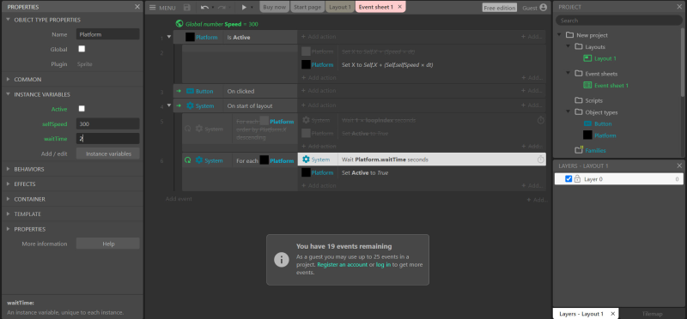Expand the Container section
Viewport: 687px width, 319px height.
[8, 199]
